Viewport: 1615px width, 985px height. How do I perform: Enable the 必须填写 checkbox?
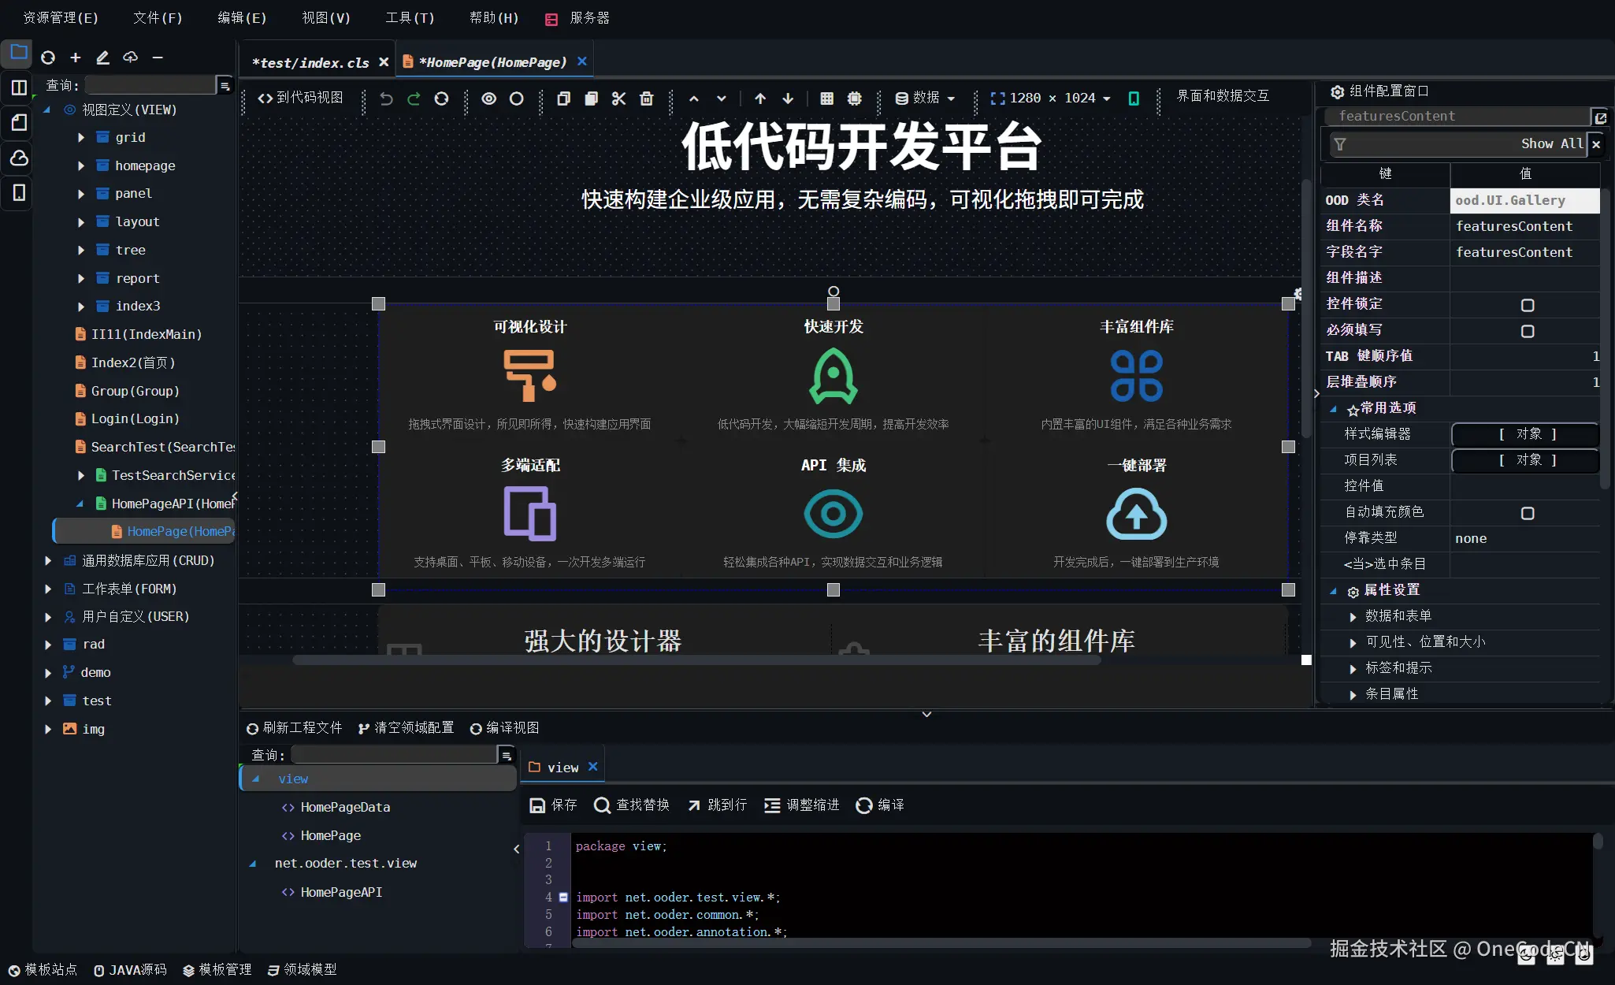click(1527, 331)
